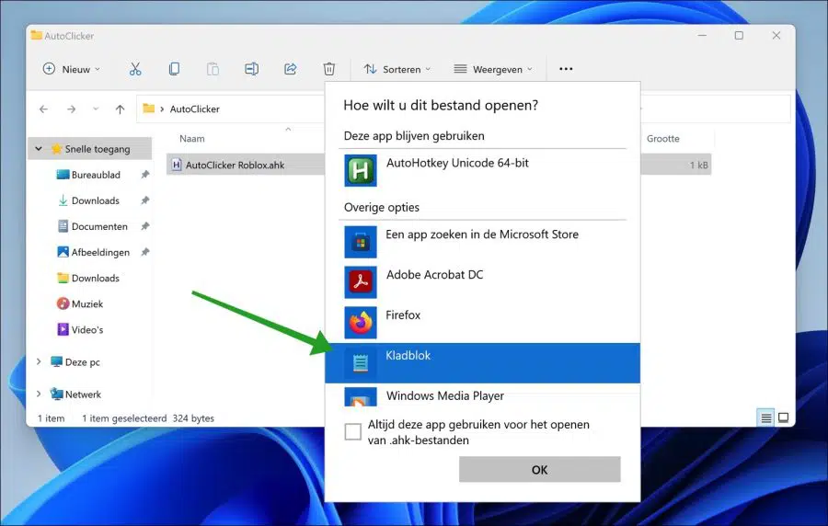Click the folder icon in address bar
The width and height of the screenshot is (828, 526).
[149, 109]
